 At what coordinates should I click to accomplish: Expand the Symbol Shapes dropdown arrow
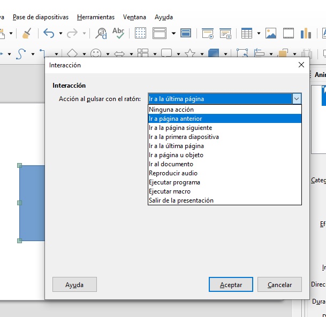[108, 54]
